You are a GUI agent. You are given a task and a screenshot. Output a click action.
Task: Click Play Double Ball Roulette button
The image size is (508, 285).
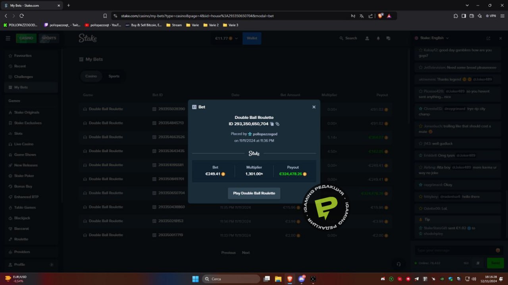(254, 193)
